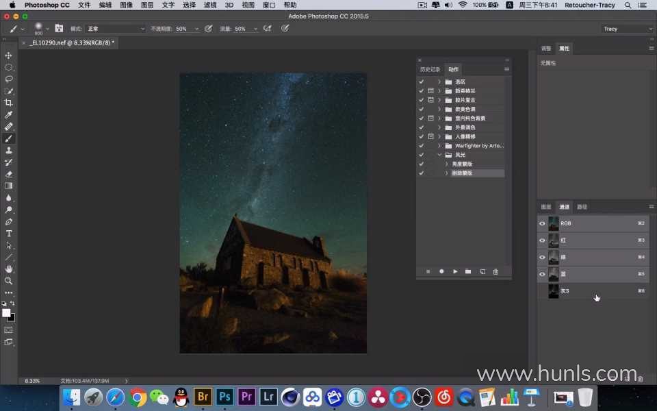Open the 图层 menu
The width and height of the screenshot is (657, 411).
tap(147, 5)
